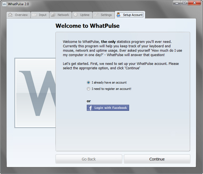Image resolution: width=203 pixels, height=174 pixels.
Task: Maximize the WhatPulse window
Action: 184,3
